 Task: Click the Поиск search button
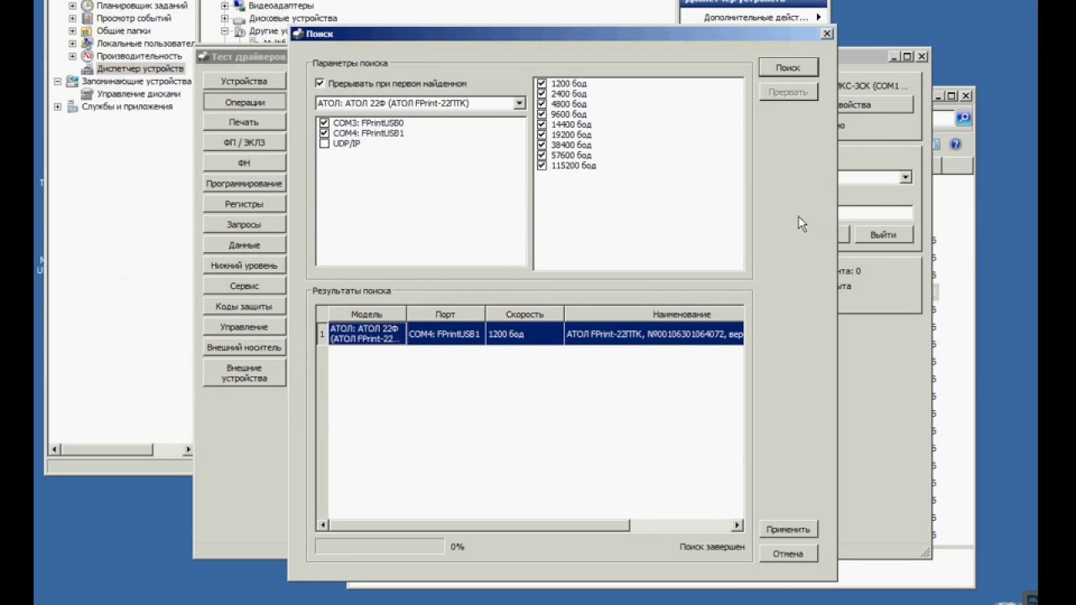pos(788,68)
